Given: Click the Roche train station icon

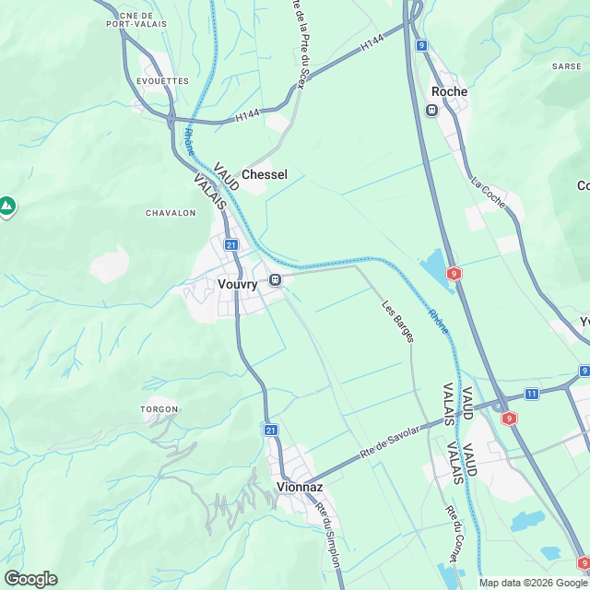Looking at the screenshot, I should click(432, 111).
